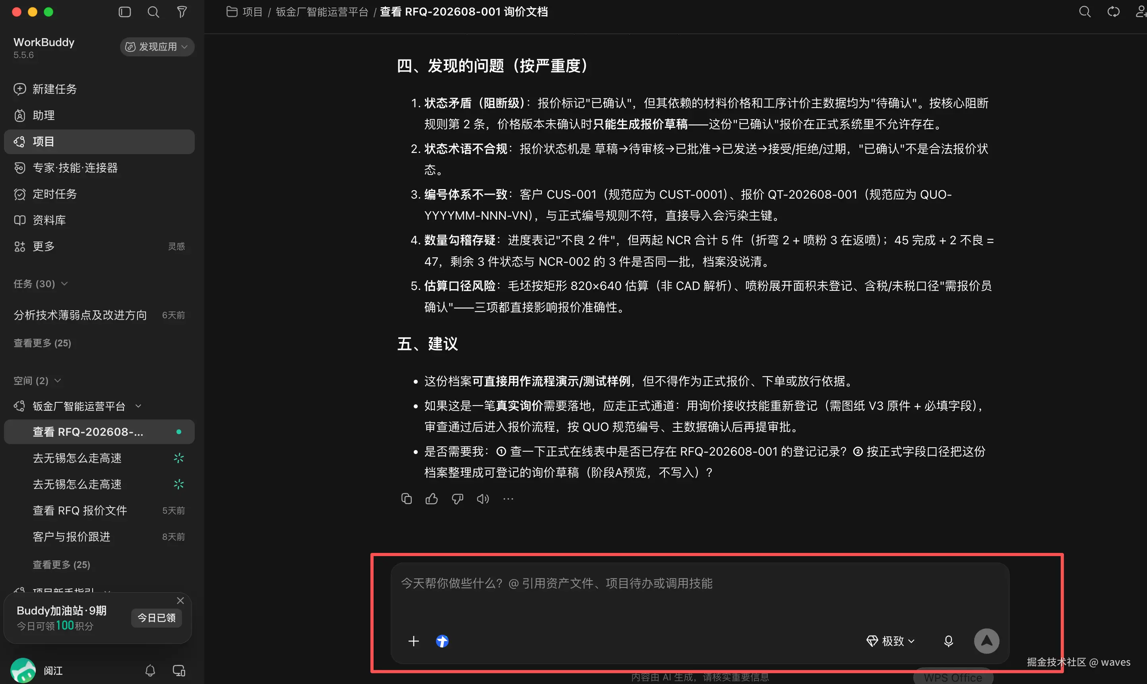This screenshot has width=1147, height=684.
Task: Read the response aloud speaker icon
Action: pyautogui.click(x=483, y=499)
